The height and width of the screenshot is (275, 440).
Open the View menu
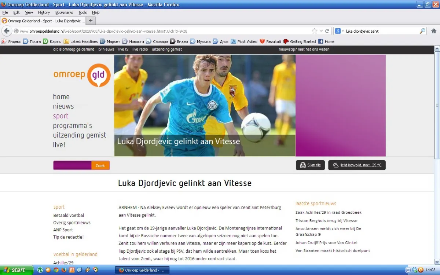29,12
